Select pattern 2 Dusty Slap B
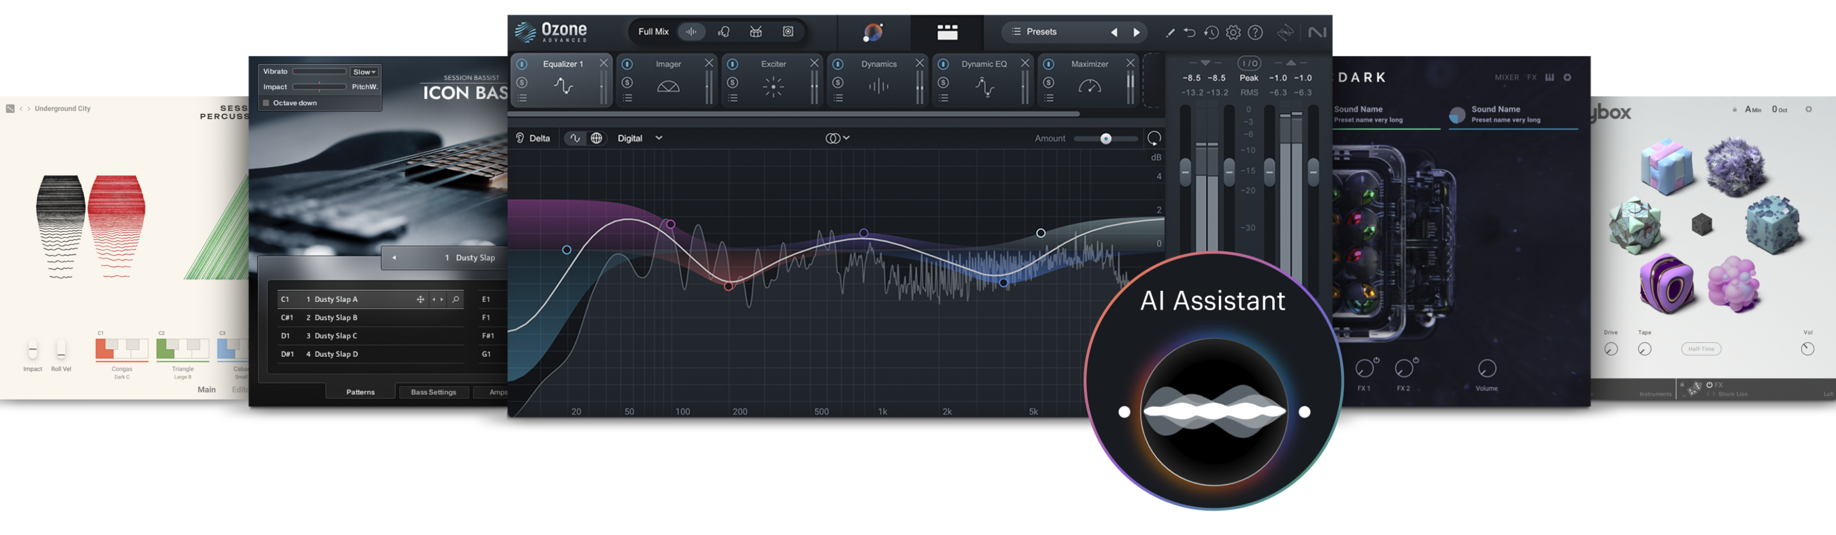 [x=371, y=318]
